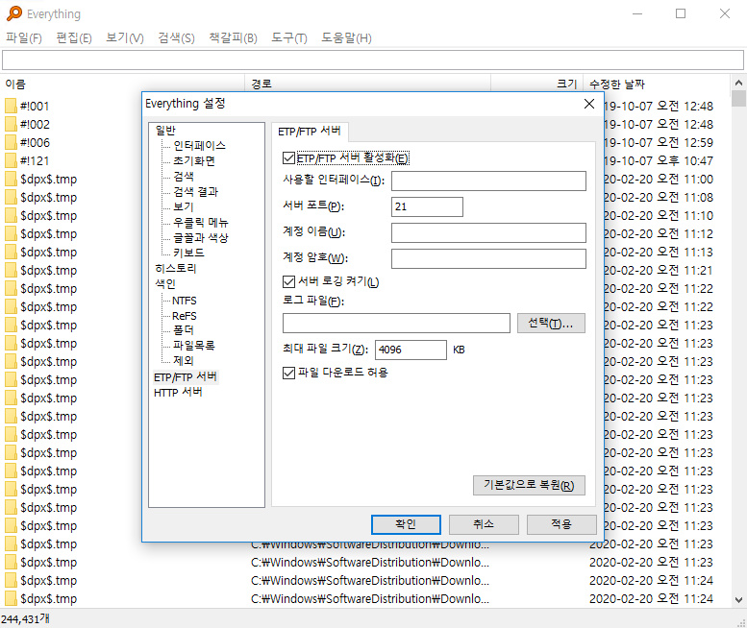Select 히스토리 in settings tree

pos(175,268)
